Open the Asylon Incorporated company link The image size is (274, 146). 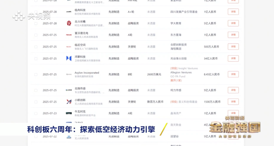point(87,73)
